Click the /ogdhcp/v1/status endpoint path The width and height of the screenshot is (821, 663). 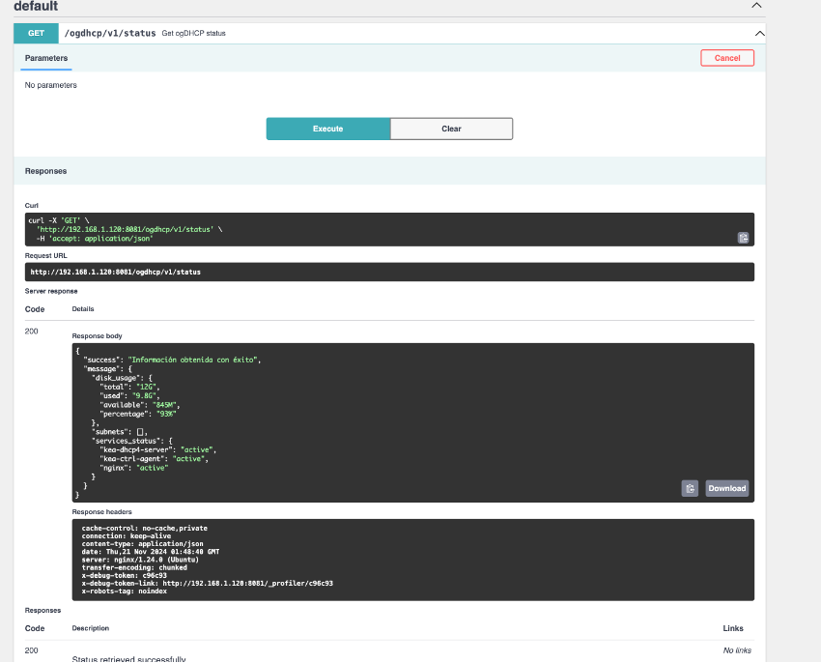pyautogui.click(x=110, y=33)
